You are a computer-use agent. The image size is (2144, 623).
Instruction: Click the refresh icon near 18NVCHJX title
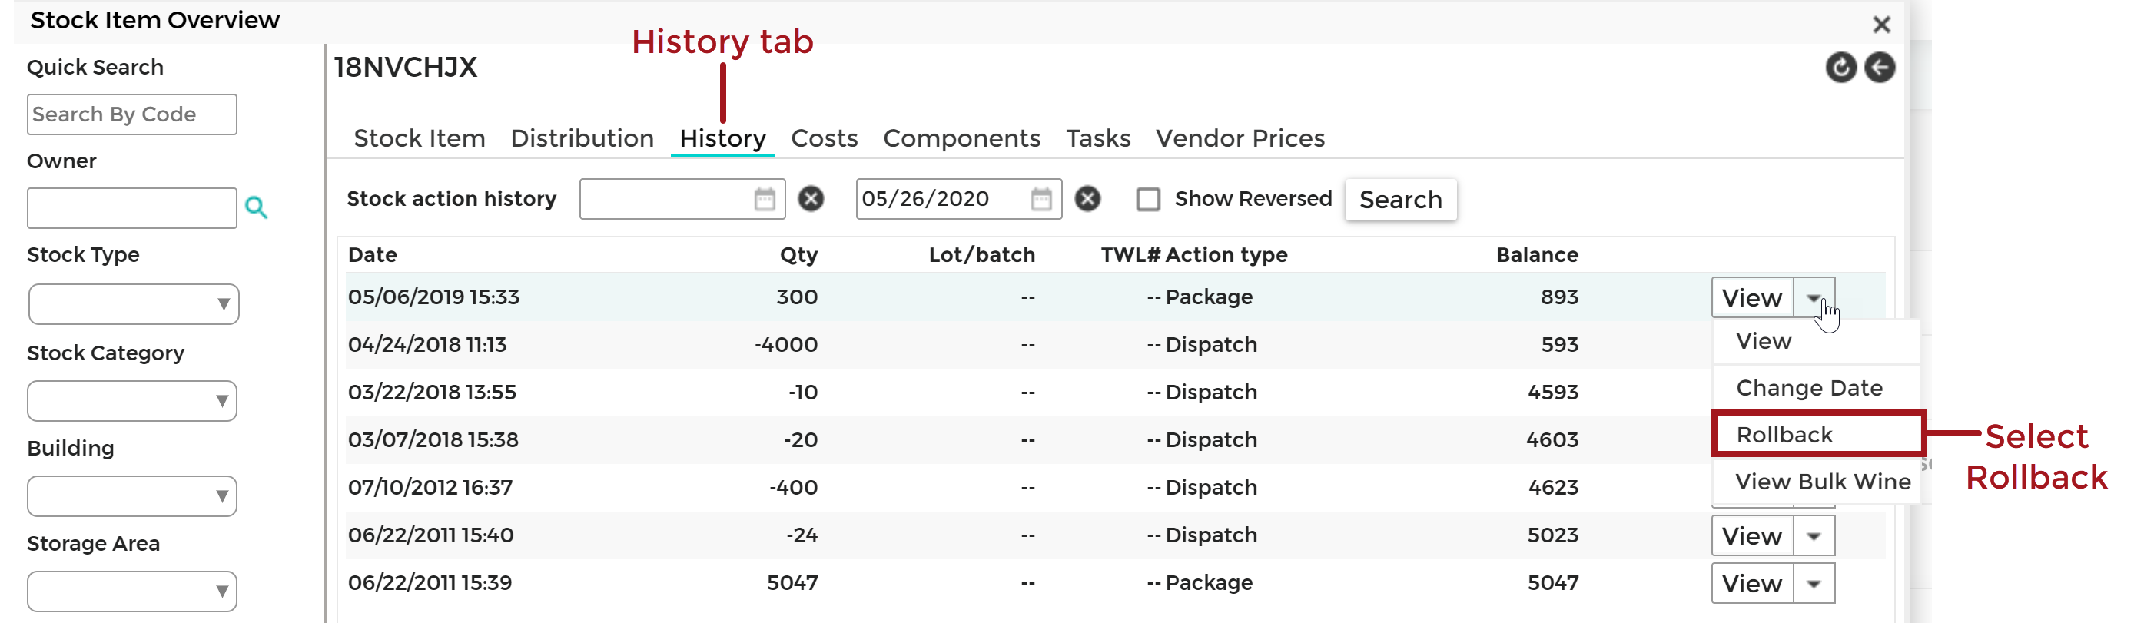pyautogui.click(x=1840, y=68)
